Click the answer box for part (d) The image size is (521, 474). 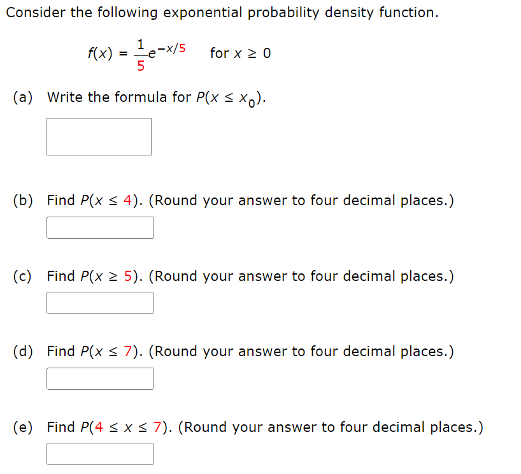tap(100, 378)
